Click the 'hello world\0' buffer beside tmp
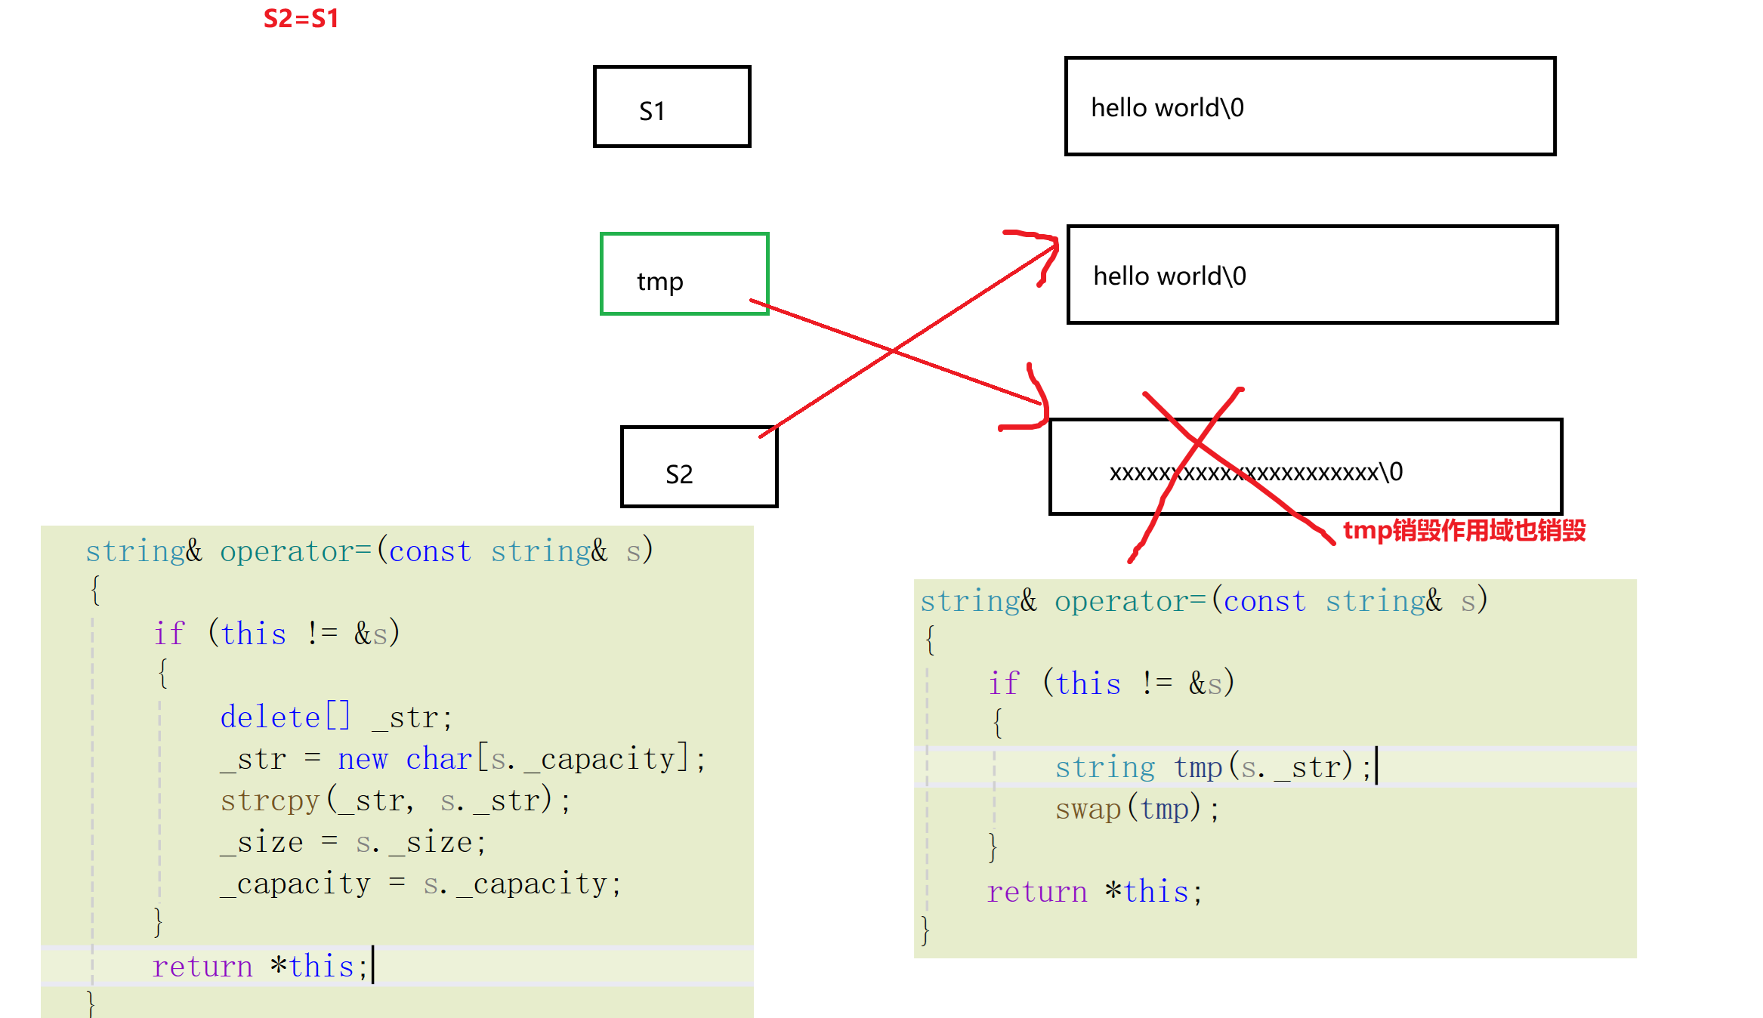 point(1312,275)
